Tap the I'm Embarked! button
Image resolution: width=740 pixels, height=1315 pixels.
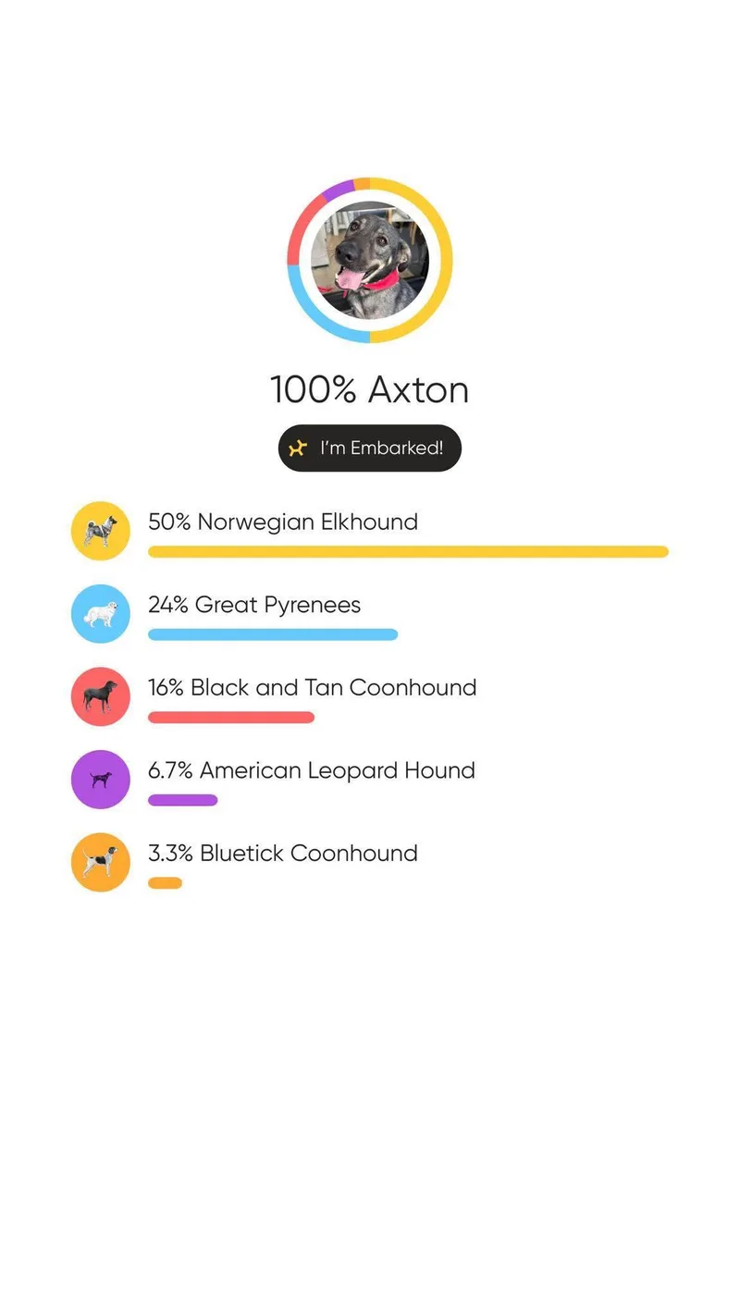370,449
